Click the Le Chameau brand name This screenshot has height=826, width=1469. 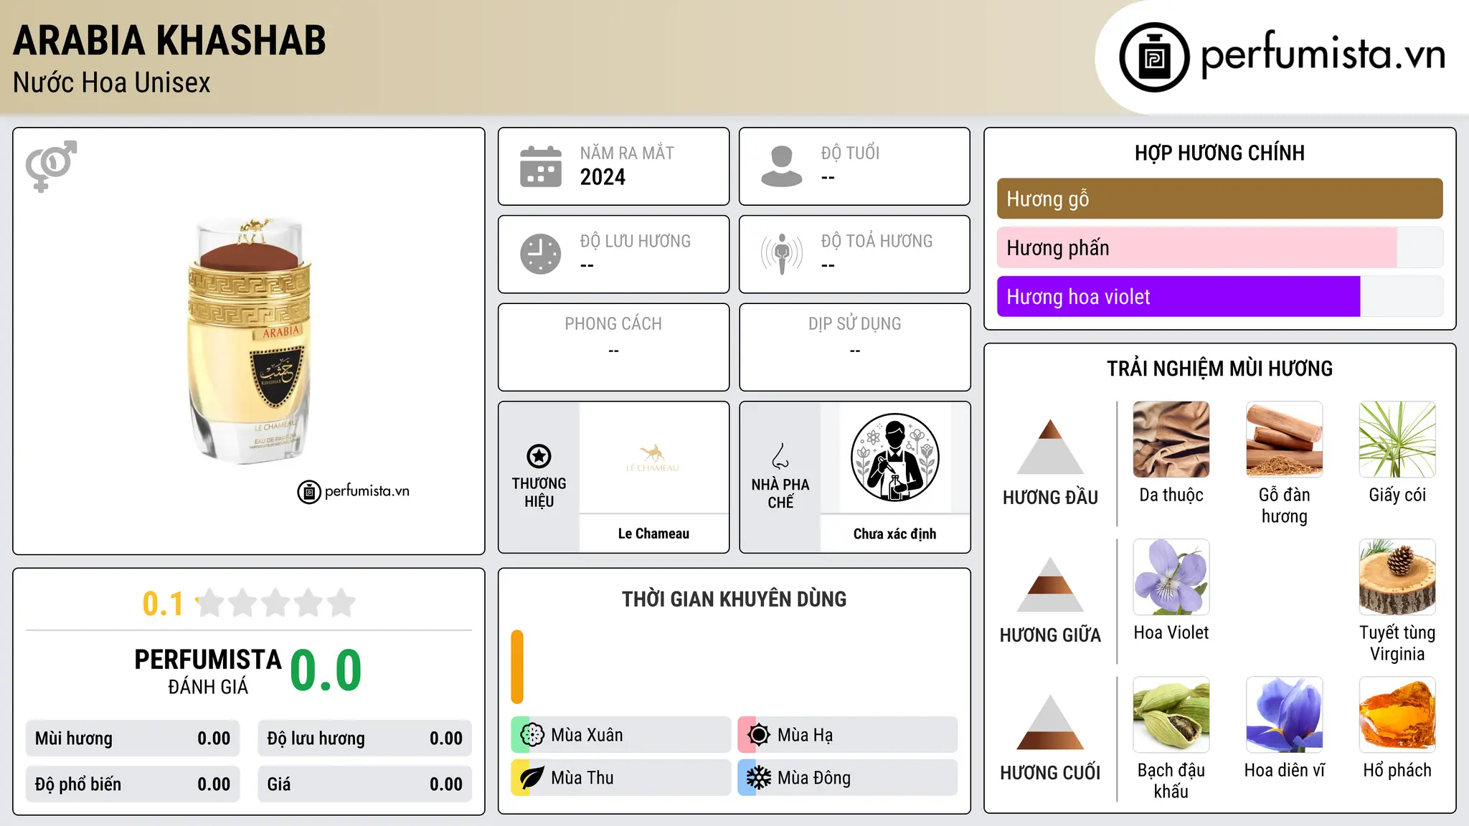coord(653,533)
